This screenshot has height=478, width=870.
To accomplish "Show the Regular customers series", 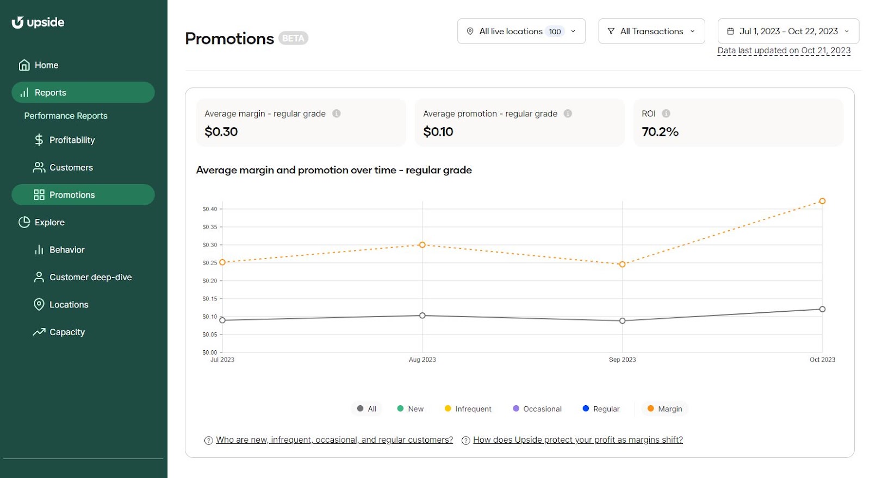I will pos(601,409).
